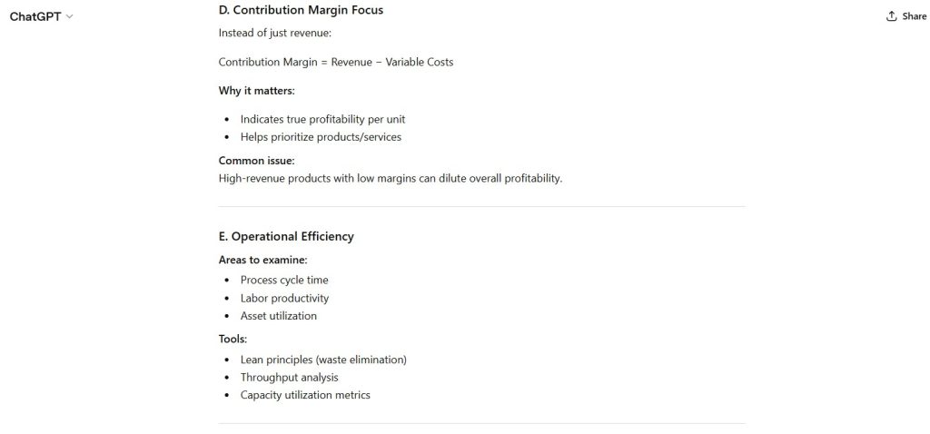
Task: Click the "Capacity utilization metrics" bullet
Action: pyautogui.click(x=305, y=395)
